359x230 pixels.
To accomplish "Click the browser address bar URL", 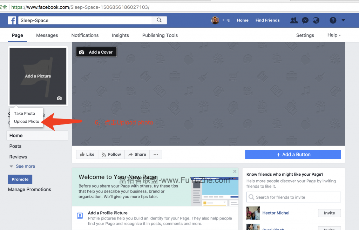I will (x=80, y=7).
